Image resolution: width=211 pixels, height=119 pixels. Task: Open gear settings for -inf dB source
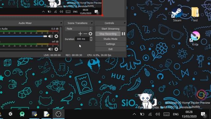pyautogui.click(x=56, y=49)
